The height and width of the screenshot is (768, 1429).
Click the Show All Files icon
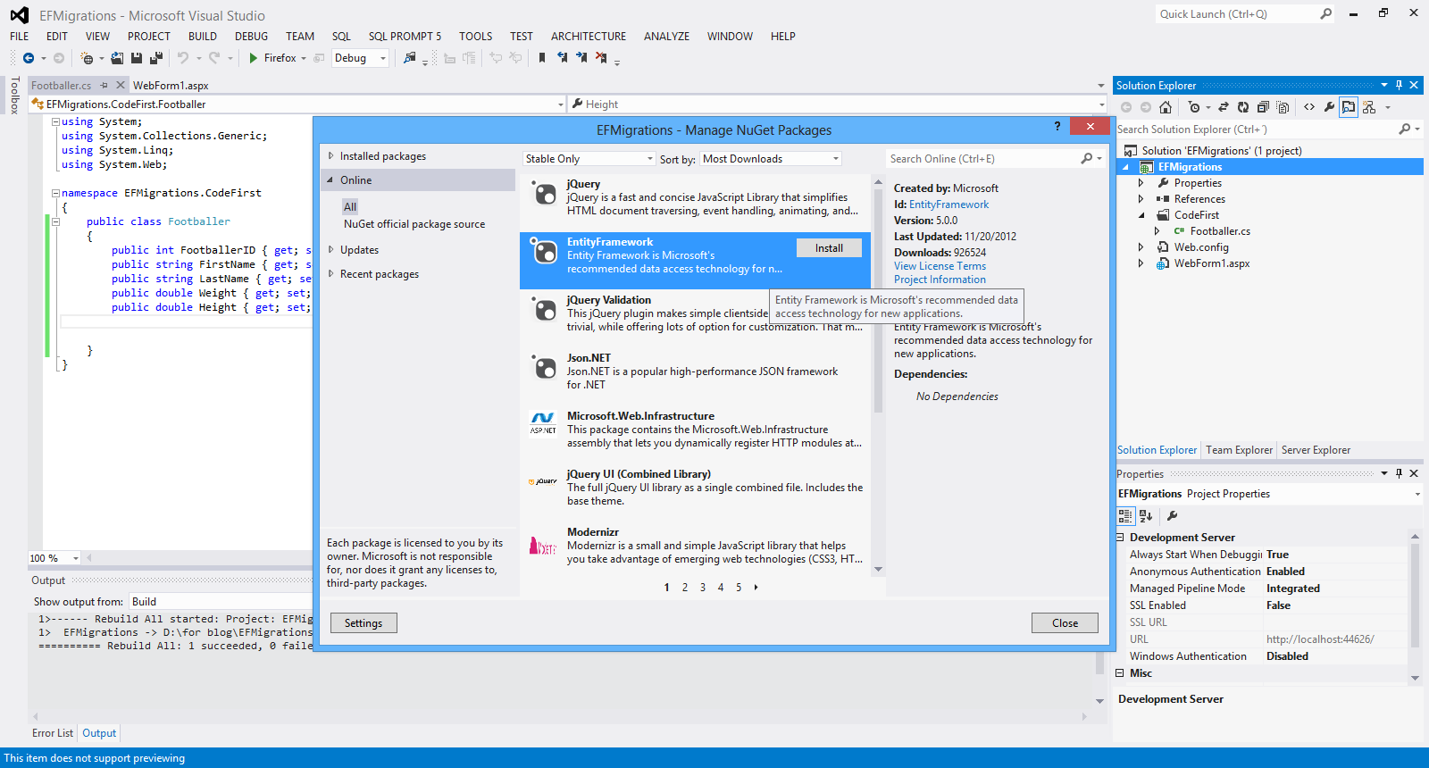click(x=1283, y=107)
